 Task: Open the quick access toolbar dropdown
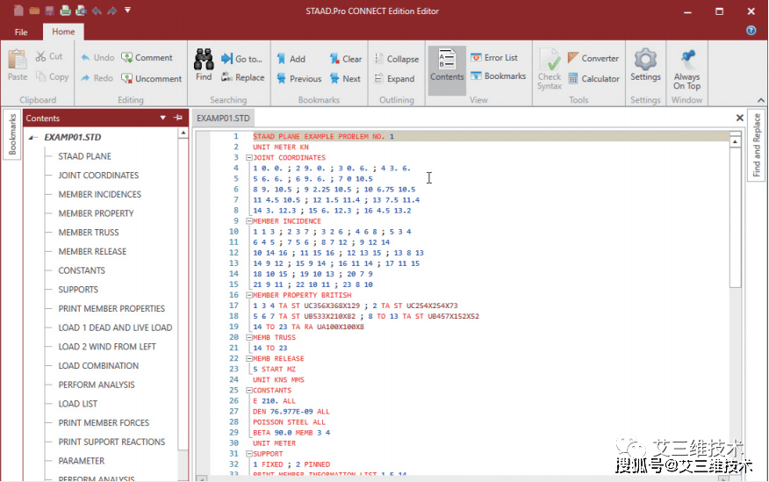point(127,10)
